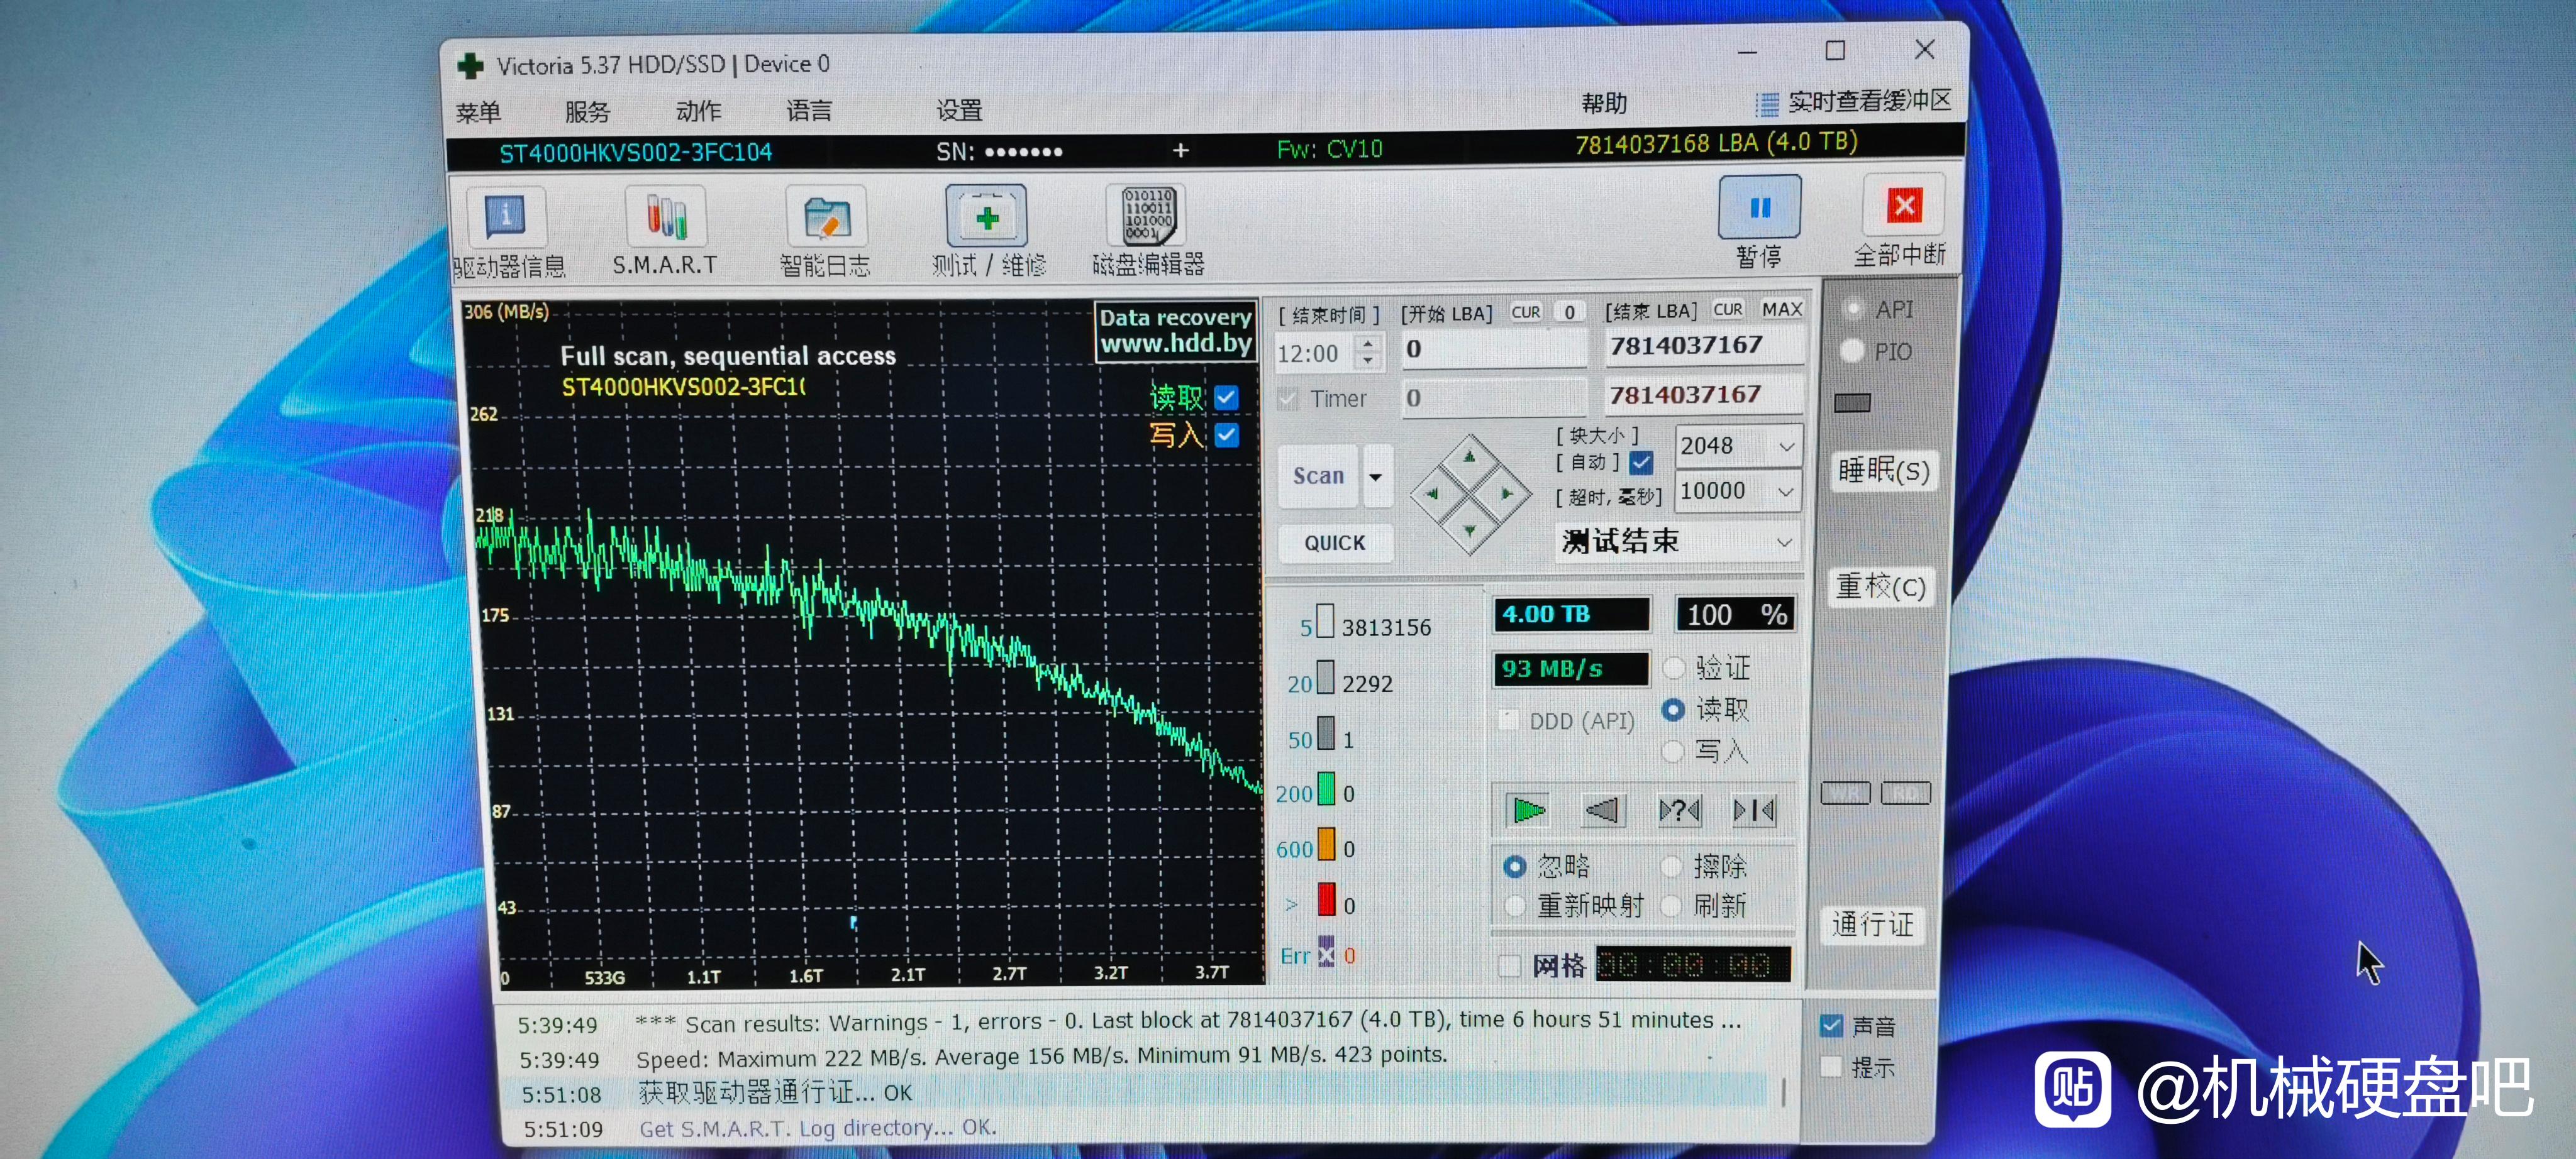Select the write (写入) mode radio button
This screenshot has width=2576, height=1159.
click(x=1673, y=750)
